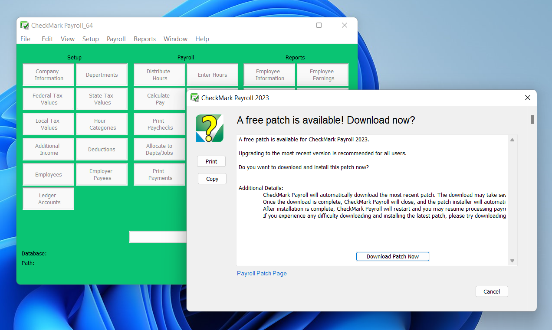Click the 'Database:' label in main window

tap(34, 253)
